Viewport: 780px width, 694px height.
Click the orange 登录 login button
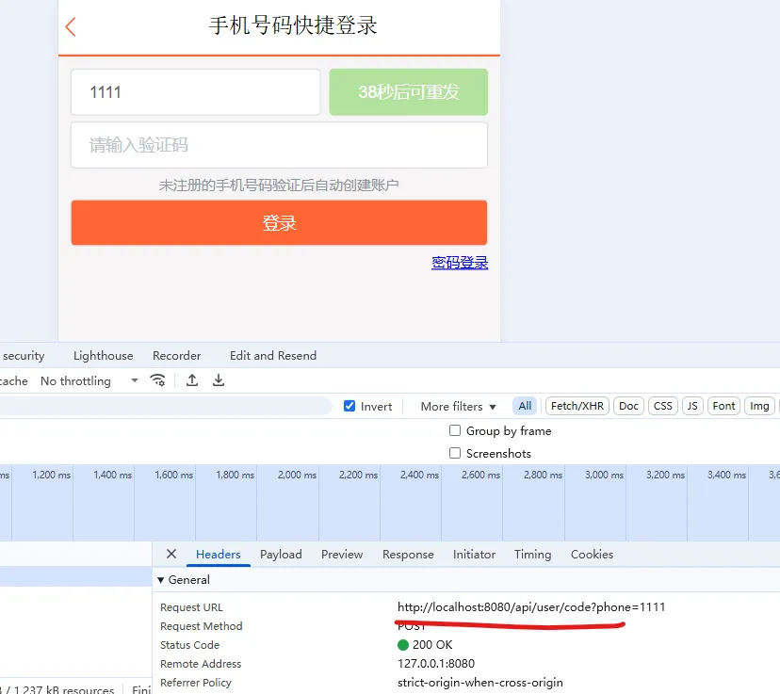coord(279,223)
